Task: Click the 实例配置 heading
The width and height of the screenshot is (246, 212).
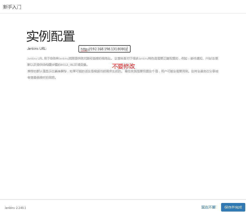Action: pyautogui.click(x=50, y=36)
